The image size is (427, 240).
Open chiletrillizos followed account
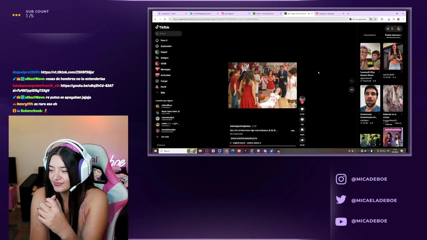tap(164, 106)
